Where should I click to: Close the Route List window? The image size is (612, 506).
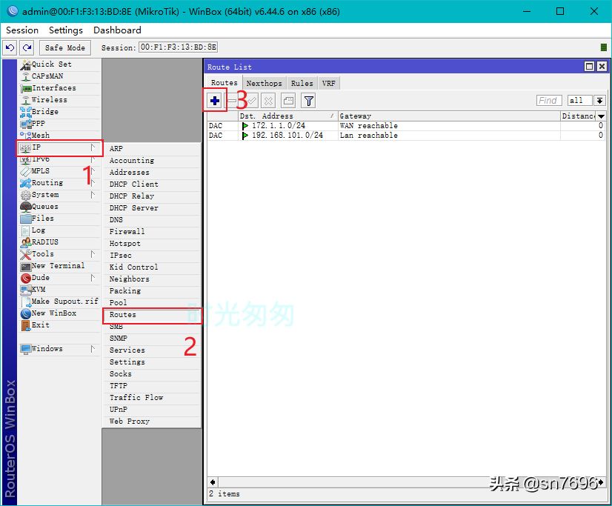coord(602,67)
